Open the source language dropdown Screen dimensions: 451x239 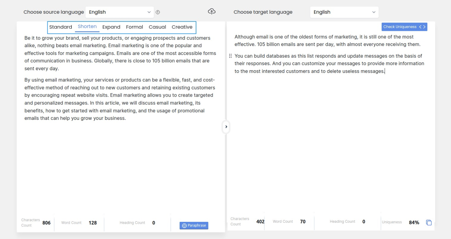coord(119,12)
